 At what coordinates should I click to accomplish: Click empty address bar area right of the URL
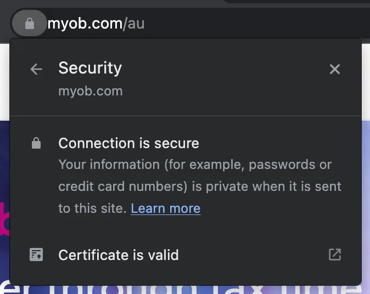click(x=255, y=24)
